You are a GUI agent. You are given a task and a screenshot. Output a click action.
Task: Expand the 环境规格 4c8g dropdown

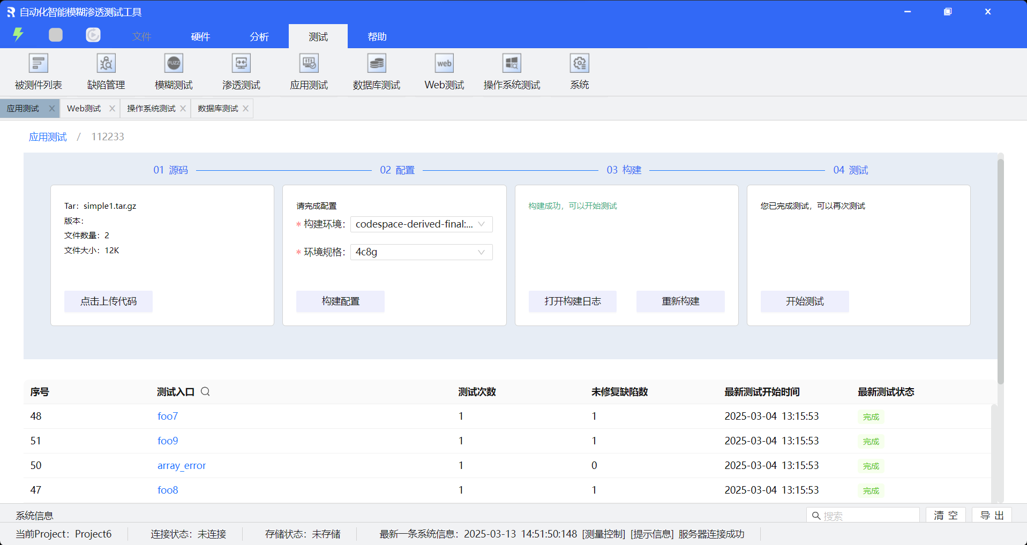[x=421, y=252]
